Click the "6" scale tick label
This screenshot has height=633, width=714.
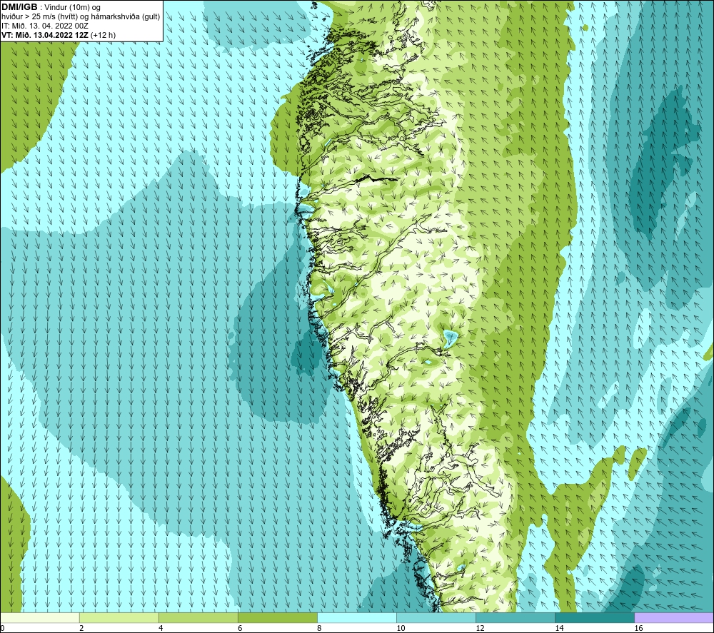pos(240,629)
